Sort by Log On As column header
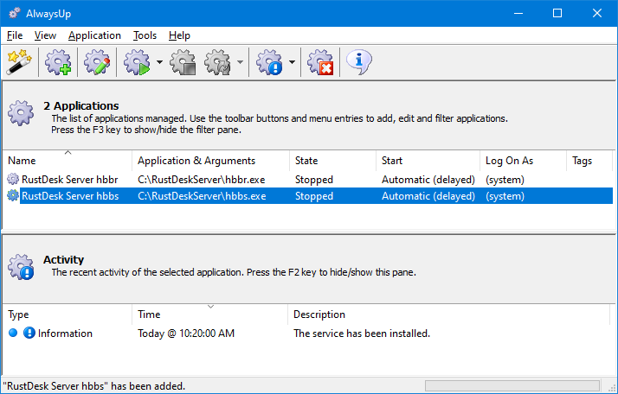Image resolution: width=618 pixels, height=394 pixels. click(x=523, y=160)
